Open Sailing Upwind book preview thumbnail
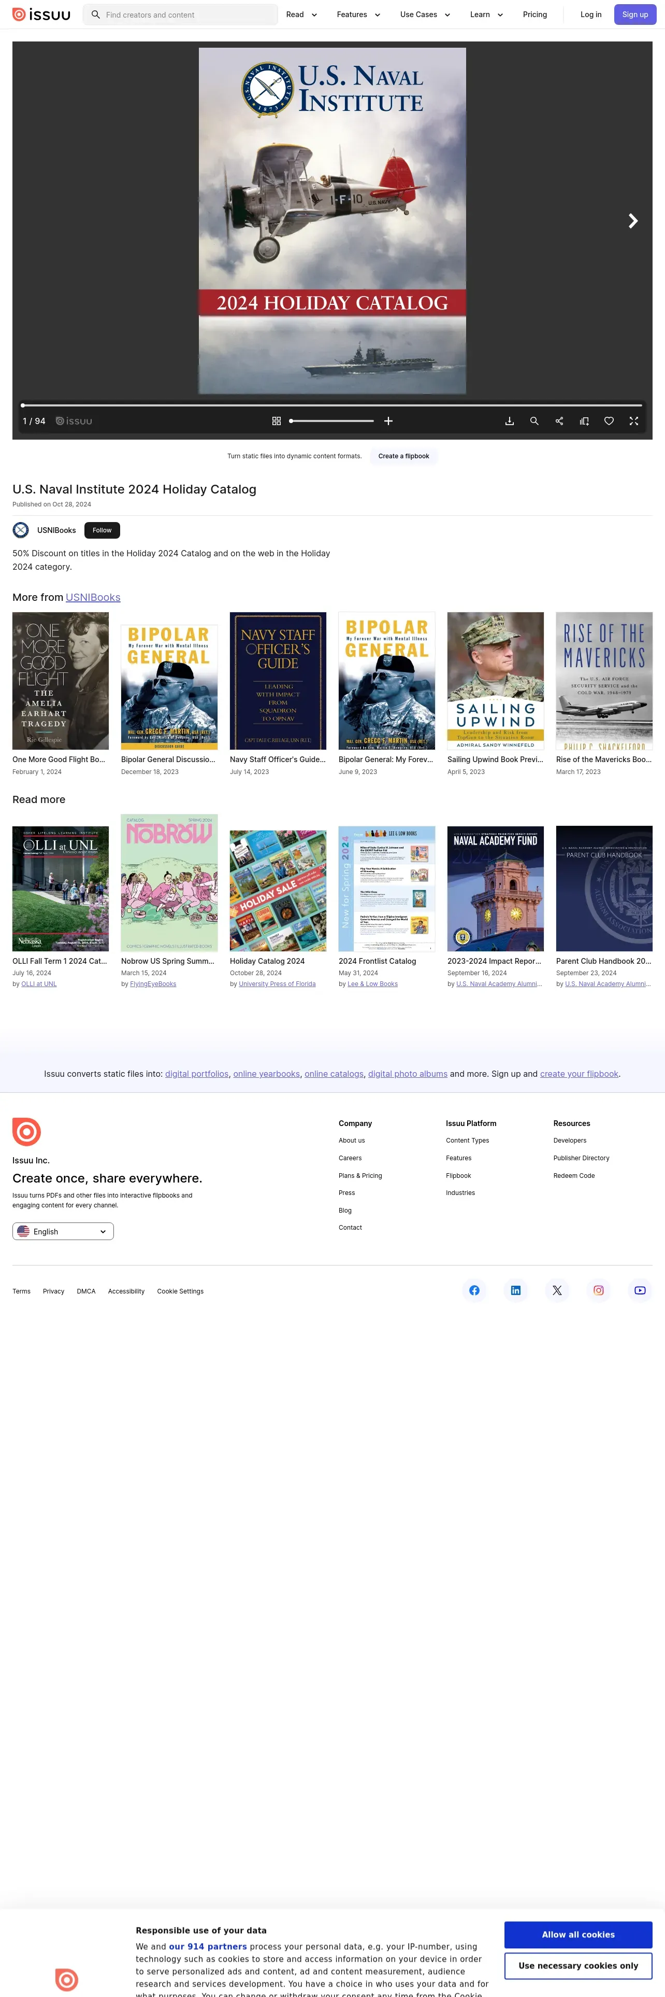665x1997 pixels. pos(496,681)
